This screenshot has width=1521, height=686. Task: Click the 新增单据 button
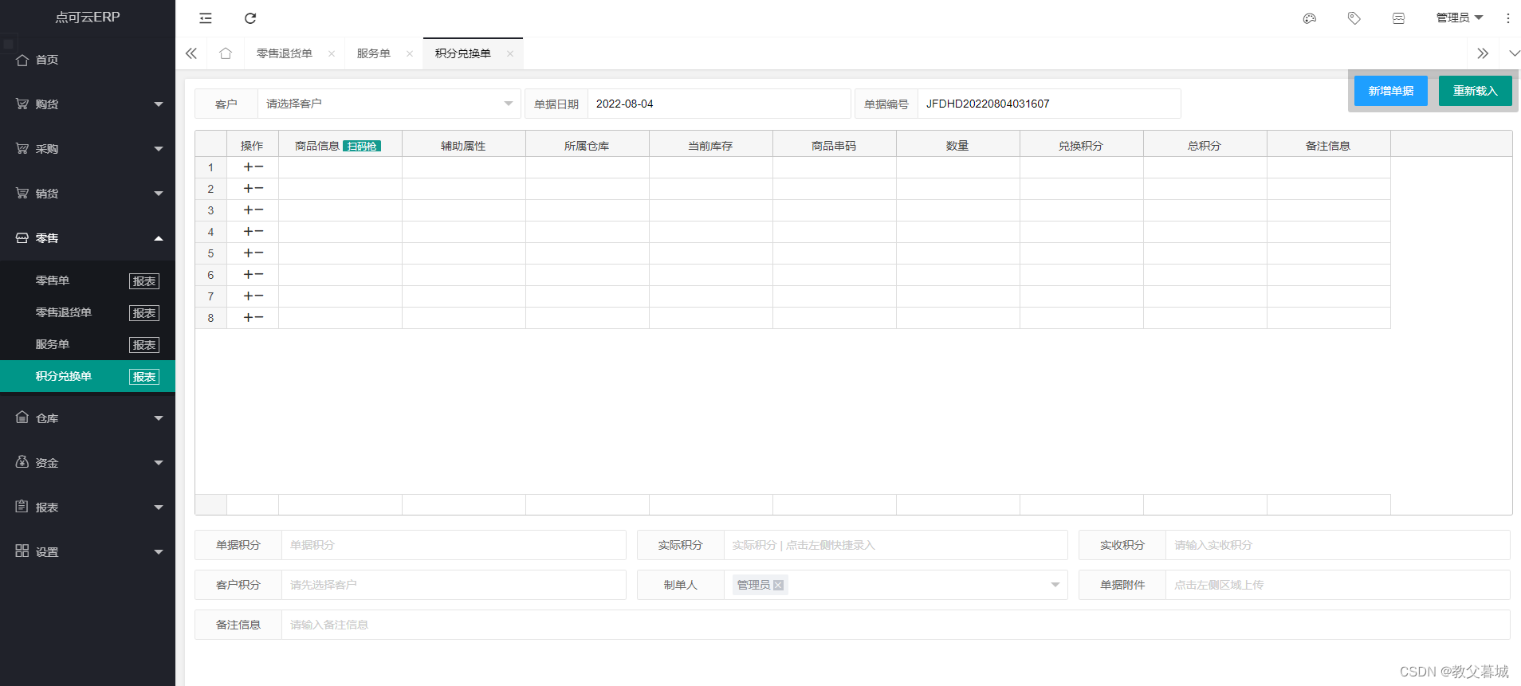pyautogui.click(x=1391, y=91)
